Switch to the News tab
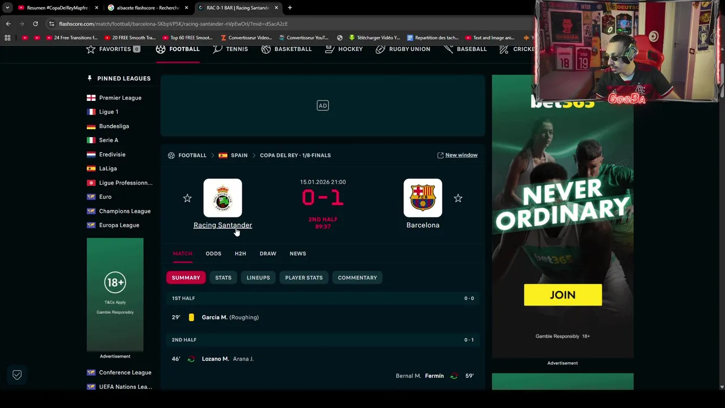Image resolution: width=725 pixels, height=408 pixels. point(298,253)
